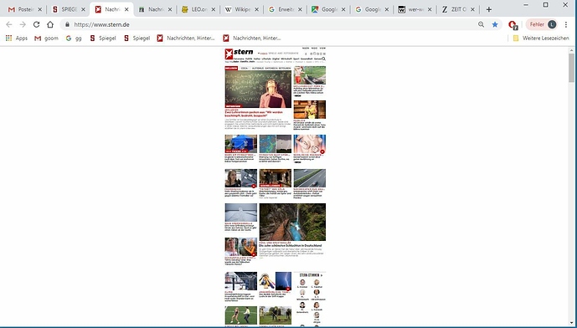The height and width of the screenshot is (328, 577).
Task: Go to the browser home page icon
Action: (50, 24)
